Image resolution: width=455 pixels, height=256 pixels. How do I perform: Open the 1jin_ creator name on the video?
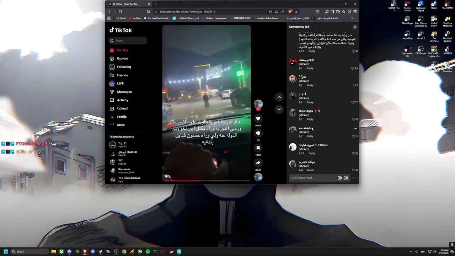pyautogui.click(x=168, y=176)
